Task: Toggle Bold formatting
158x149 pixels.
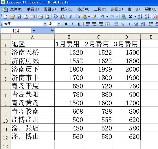Action: point(66,24)
